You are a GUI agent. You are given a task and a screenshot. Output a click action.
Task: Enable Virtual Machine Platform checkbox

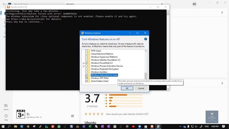click(86, 54)
